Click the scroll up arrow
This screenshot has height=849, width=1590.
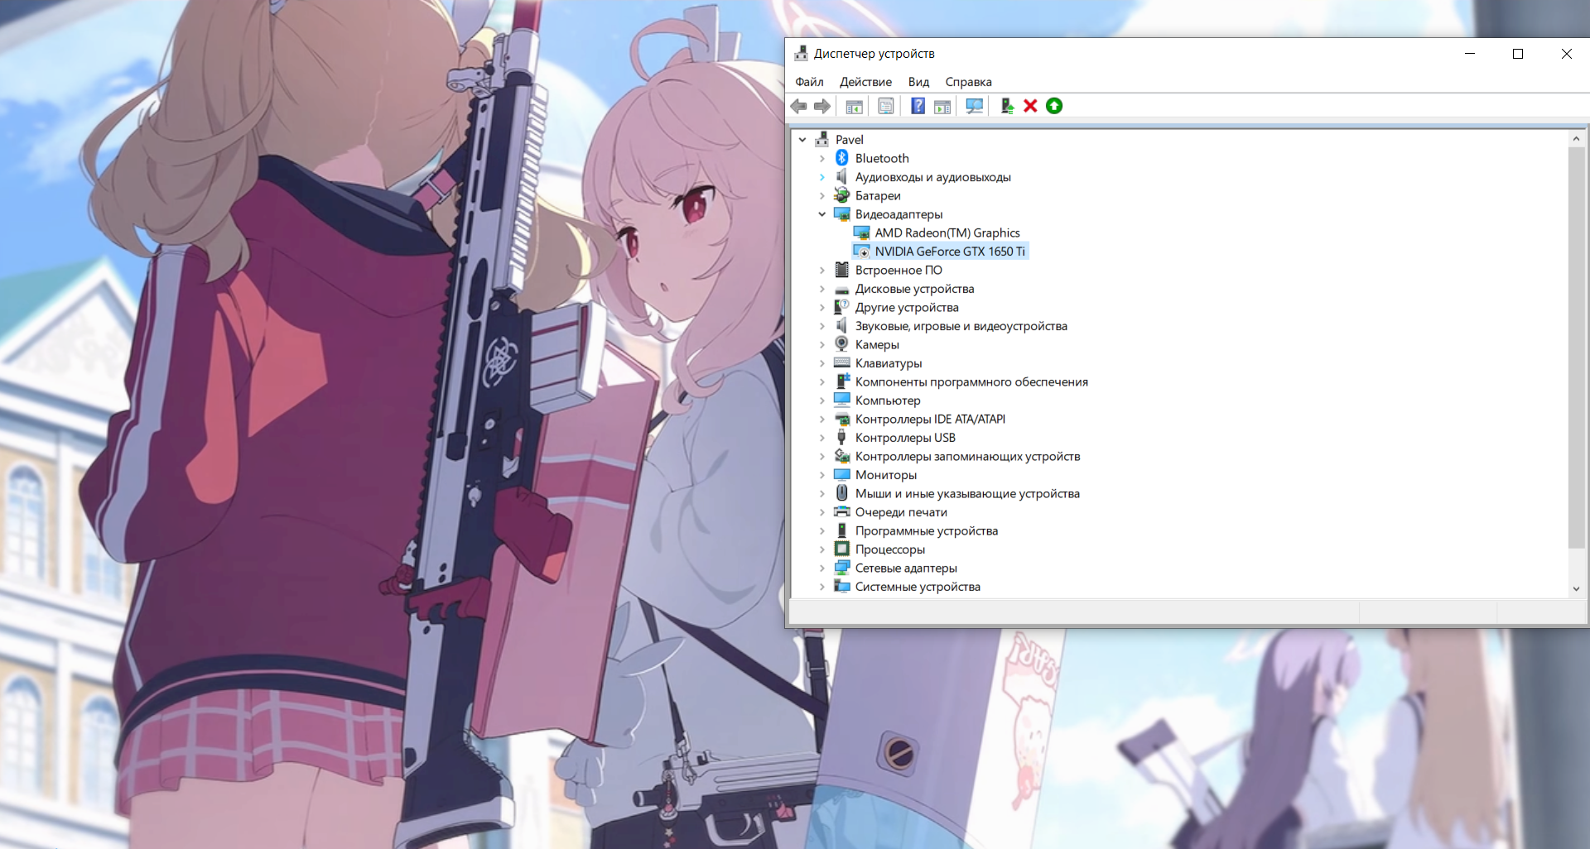click(x=1576, y=139)
